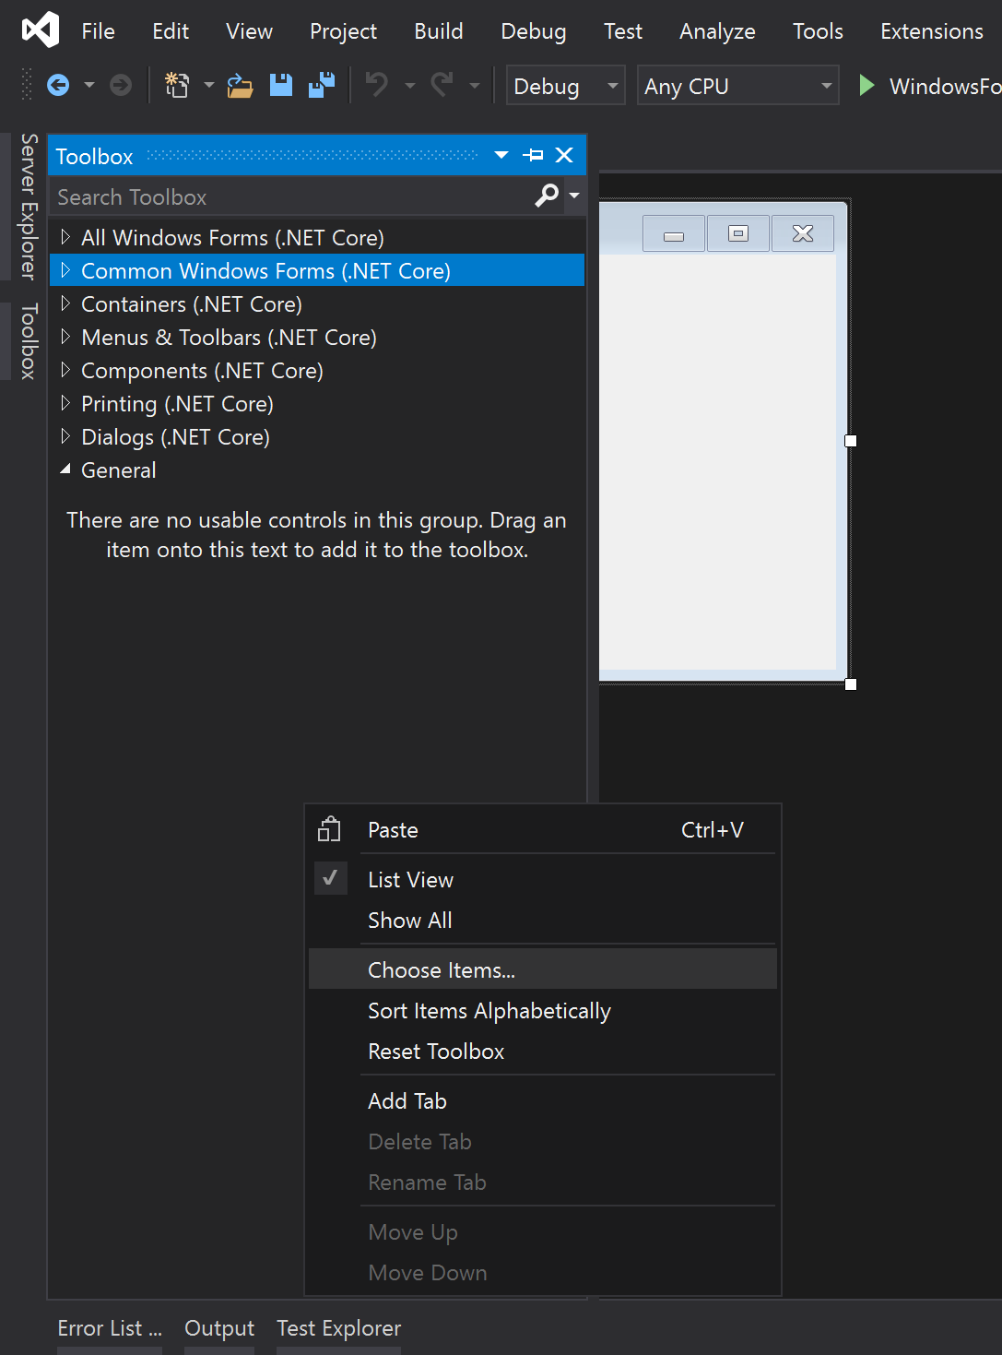The image size is (1002, 1355).
Task: Open the back navigation history dropdown arrow
Action: point(89,86)
